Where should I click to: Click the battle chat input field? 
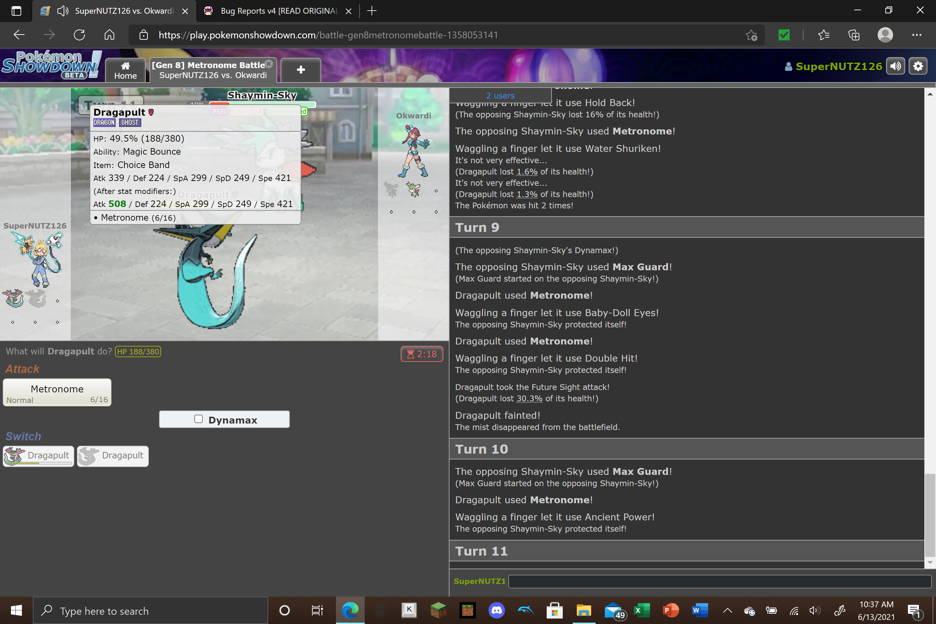click(719, 581)
